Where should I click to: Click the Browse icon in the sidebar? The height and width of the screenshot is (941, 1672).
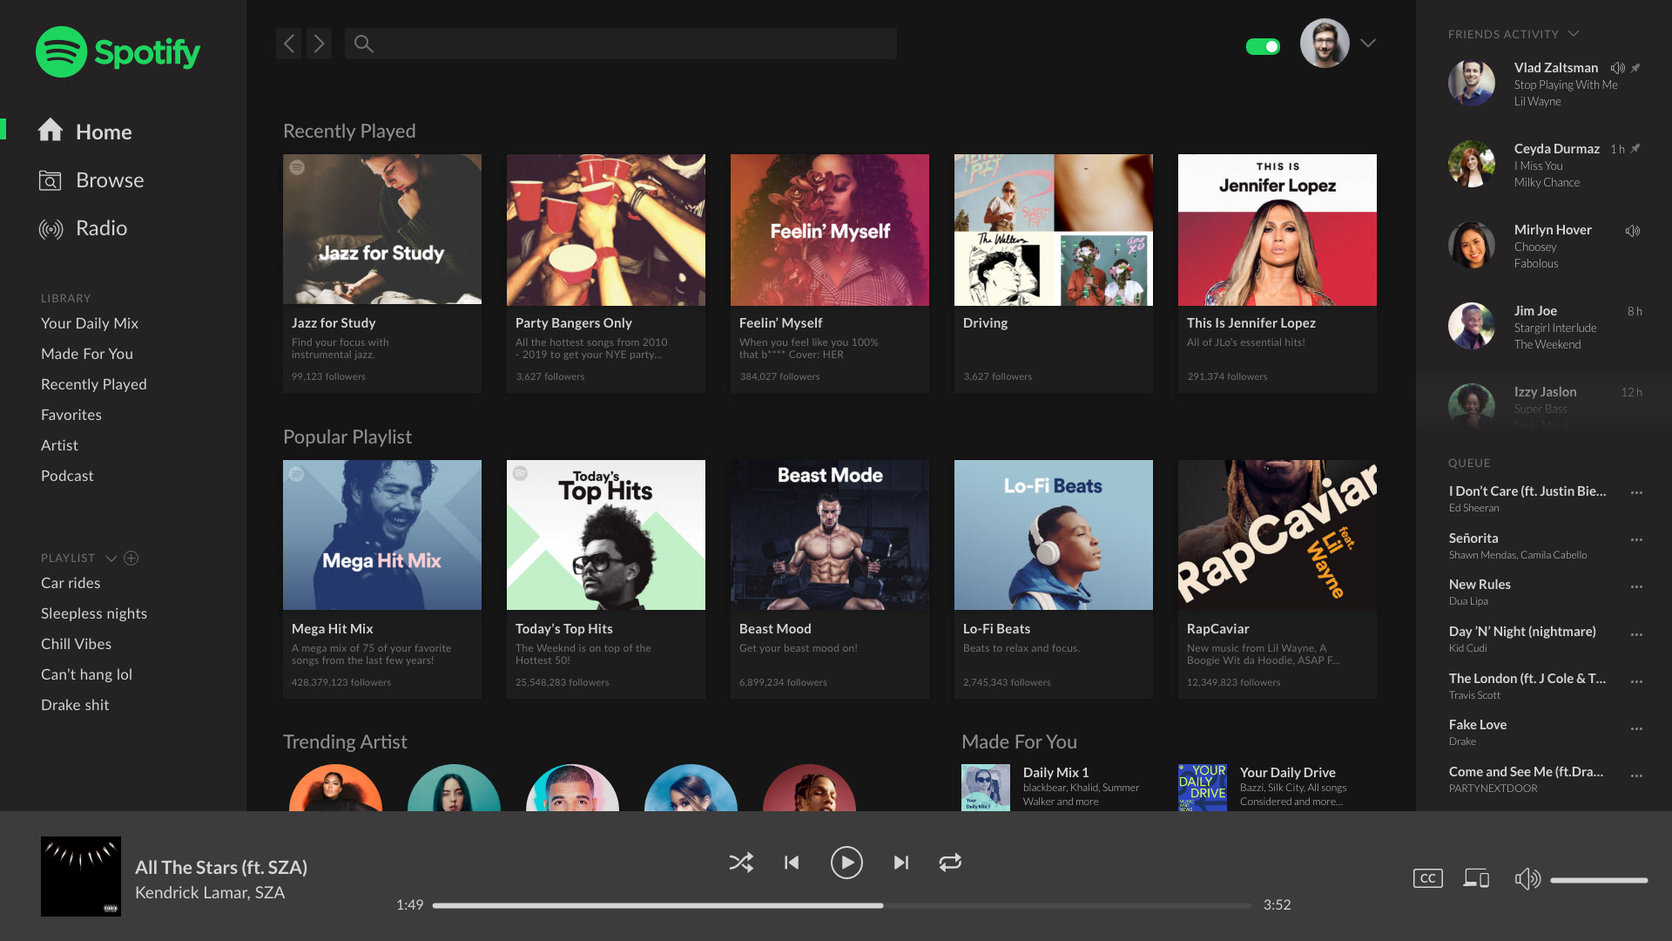point(51,180)
